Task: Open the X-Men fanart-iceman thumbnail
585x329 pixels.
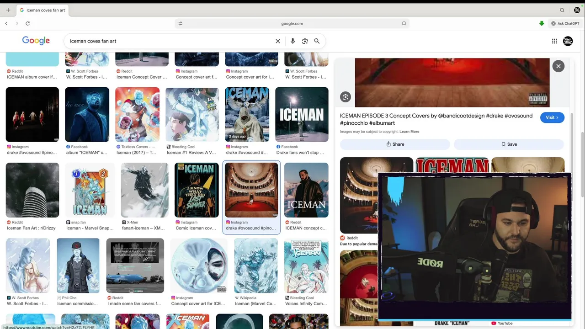Action: [x=144, y=190]
